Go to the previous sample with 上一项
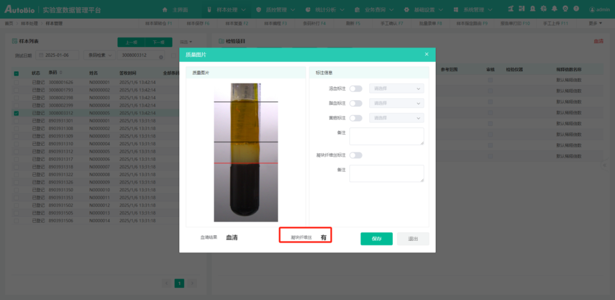 pyautogui.click(x=131, y=42)
